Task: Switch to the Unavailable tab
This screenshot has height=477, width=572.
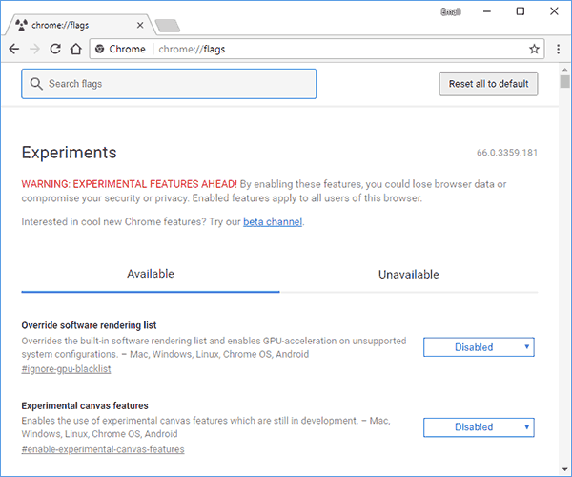Action: [x=409, y=274]
